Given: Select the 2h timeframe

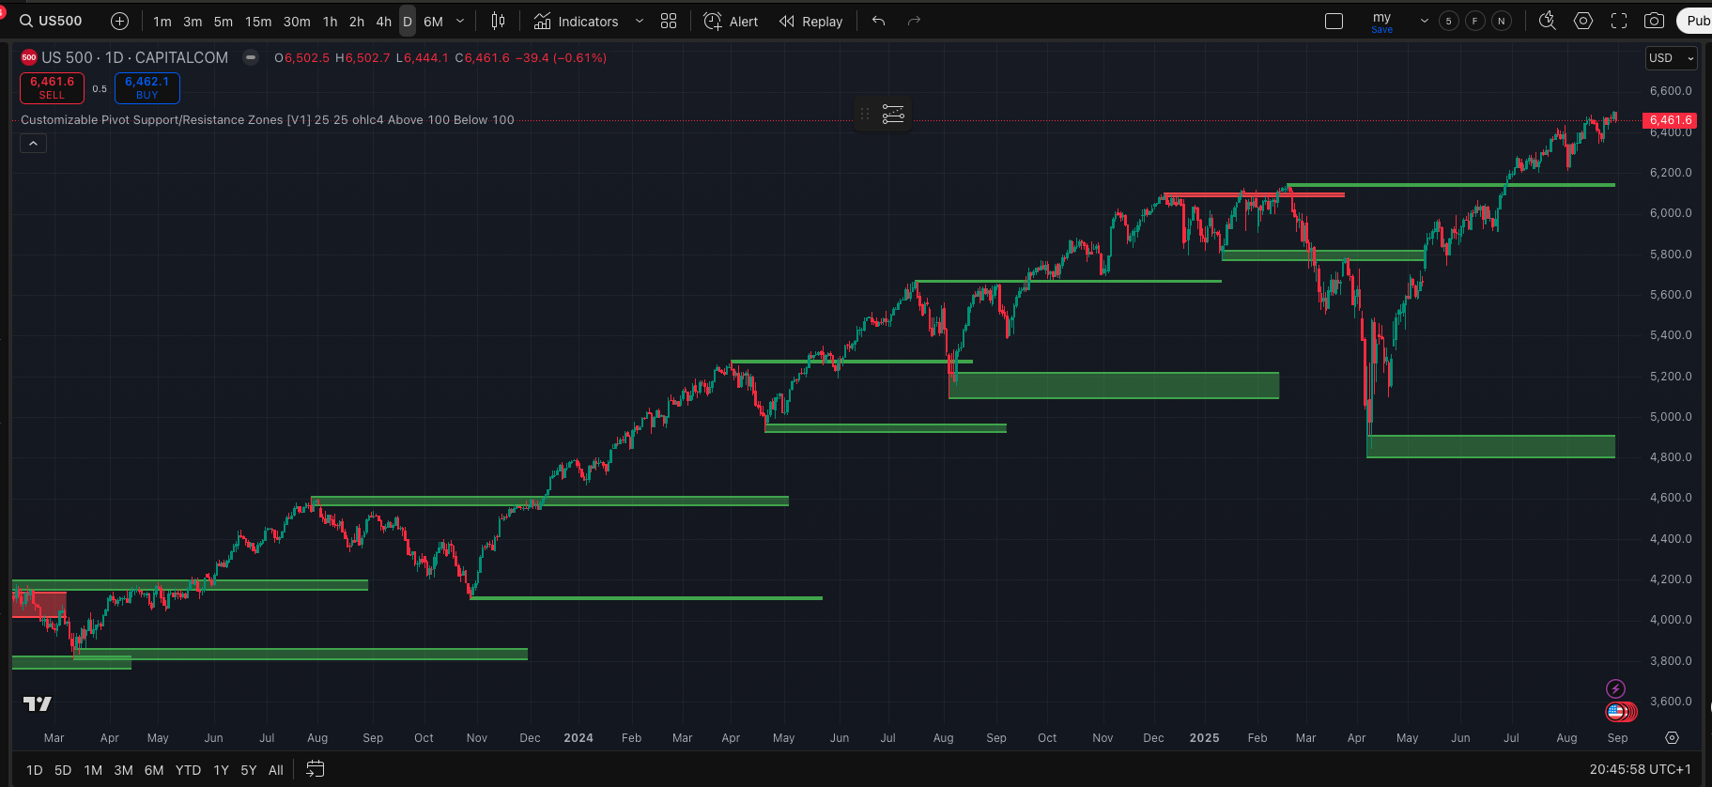Looking at the screenshot, I should point(357,21).
